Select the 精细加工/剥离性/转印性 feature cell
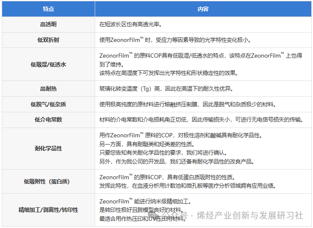 pyautogui.click(x=48, y=210)
